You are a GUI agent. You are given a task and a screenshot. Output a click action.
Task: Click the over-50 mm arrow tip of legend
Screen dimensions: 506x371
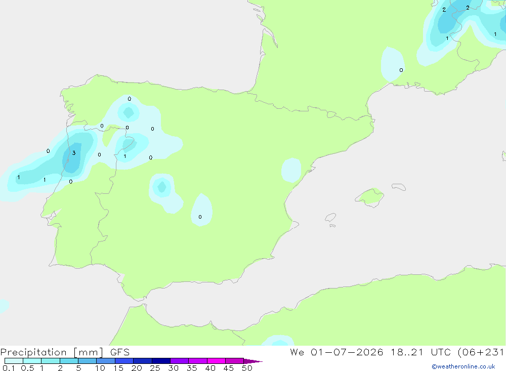[x=252, y=361]
